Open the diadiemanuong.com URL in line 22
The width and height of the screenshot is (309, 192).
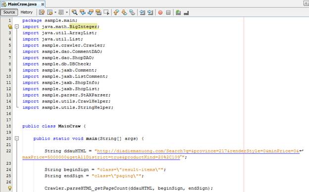161,154
